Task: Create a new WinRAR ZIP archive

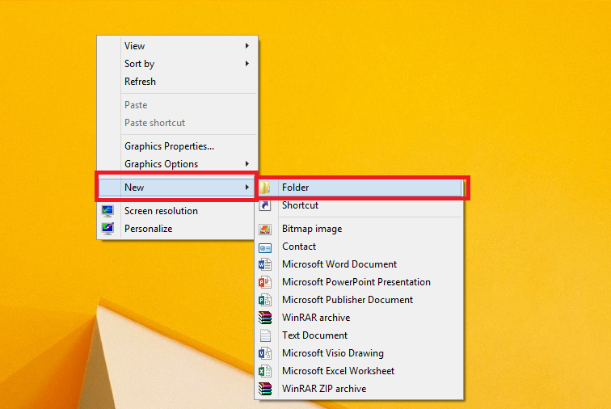Action: (x=360, y=389)
